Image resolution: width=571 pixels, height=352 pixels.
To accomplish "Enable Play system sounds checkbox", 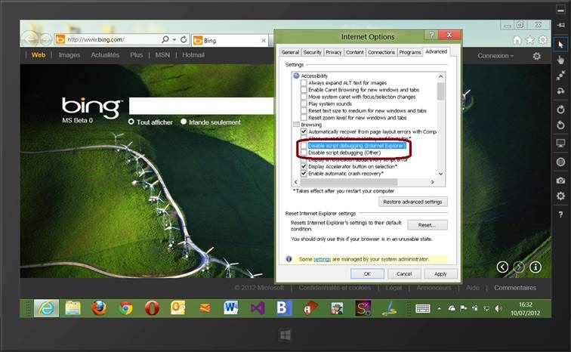I will click(304, 103).
